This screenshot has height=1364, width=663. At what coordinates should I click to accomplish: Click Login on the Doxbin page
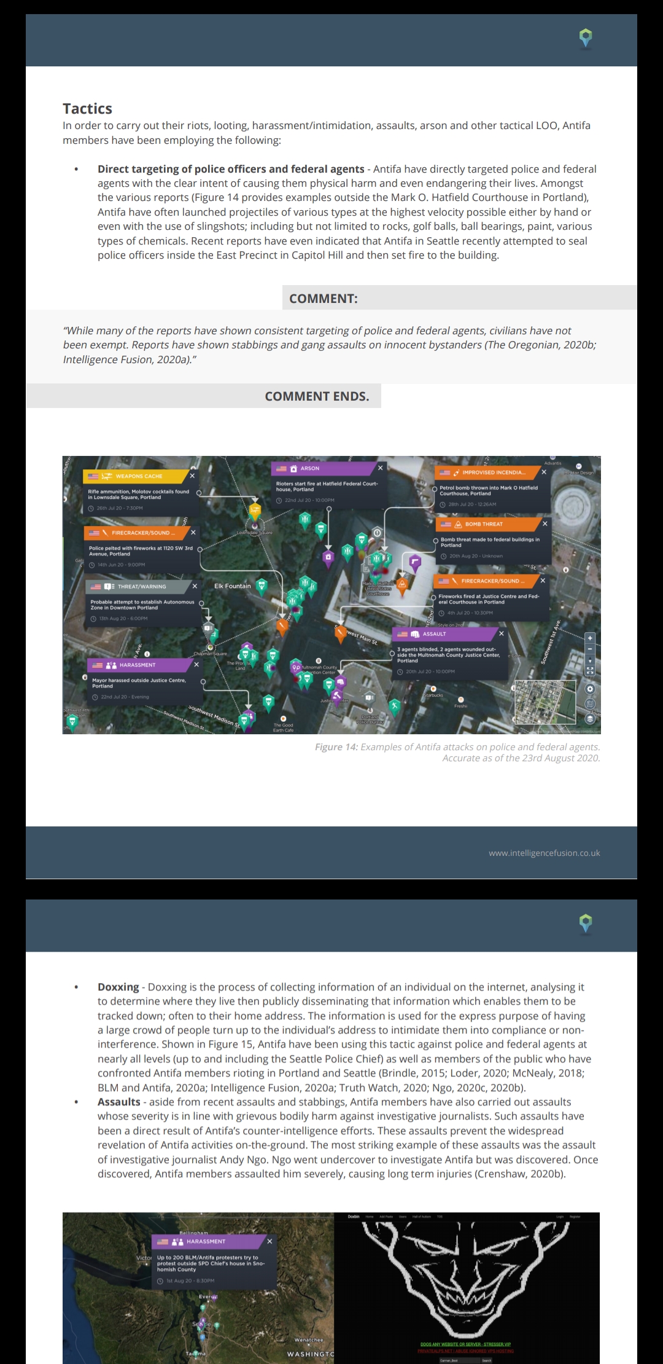point(560,1217)
